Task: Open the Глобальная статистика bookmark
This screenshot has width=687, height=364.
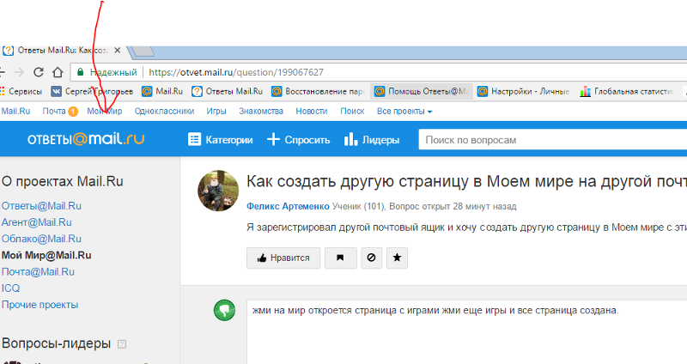Action: (x=627, y=92)
